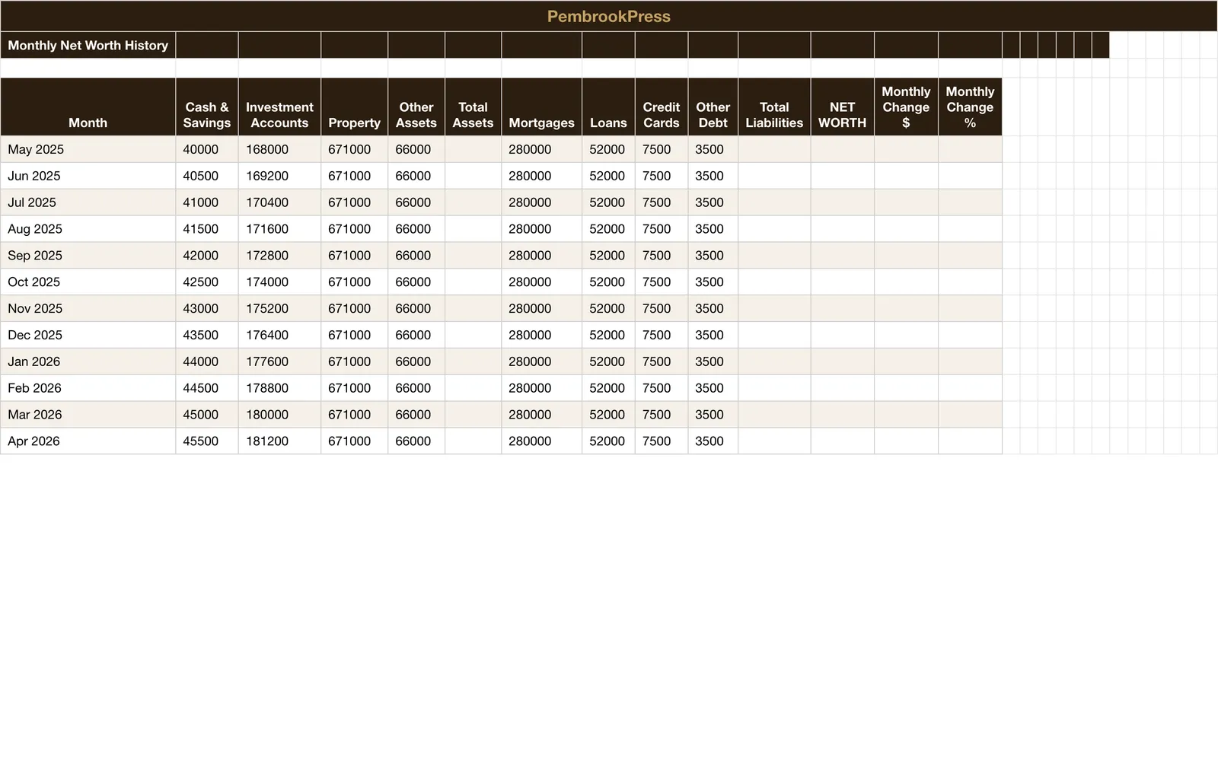Select Mortgages 280000 in Jan 2026 row

click(x=542, y=361)
